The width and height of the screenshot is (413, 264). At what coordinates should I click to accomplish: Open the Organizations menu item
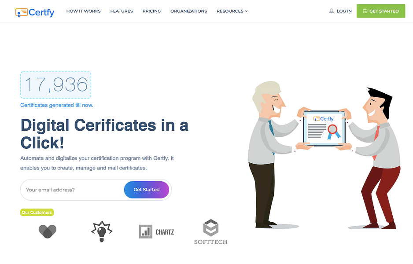pyautogui.click(x=188, y=11)
